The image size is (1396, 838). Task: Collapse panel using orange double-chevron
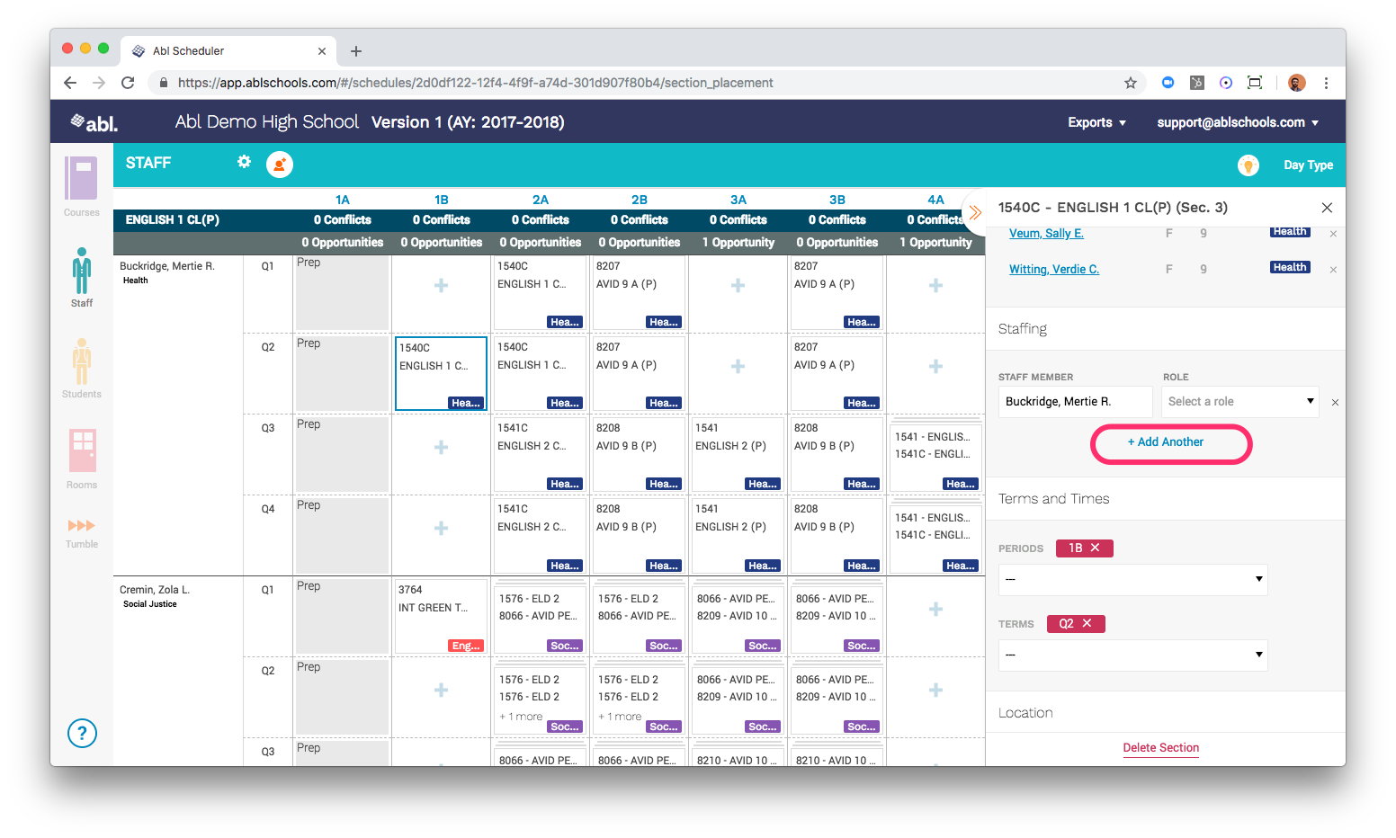(975, 213)
